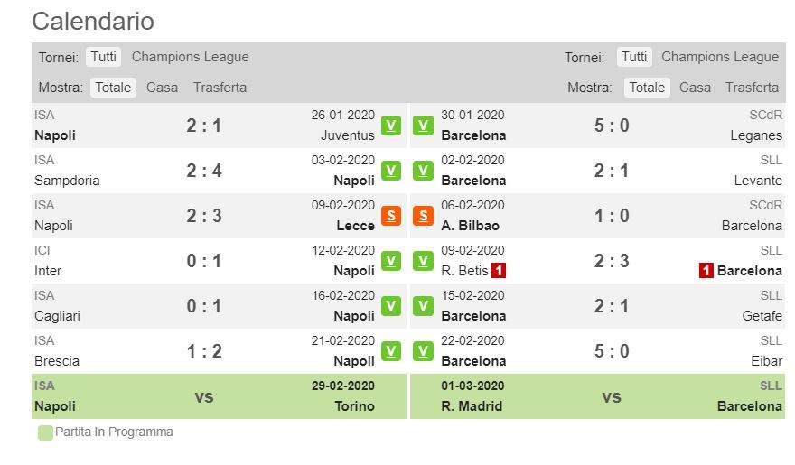Click orange S badge next to Lecce
The image size is (795, 465).
[391, 216]
